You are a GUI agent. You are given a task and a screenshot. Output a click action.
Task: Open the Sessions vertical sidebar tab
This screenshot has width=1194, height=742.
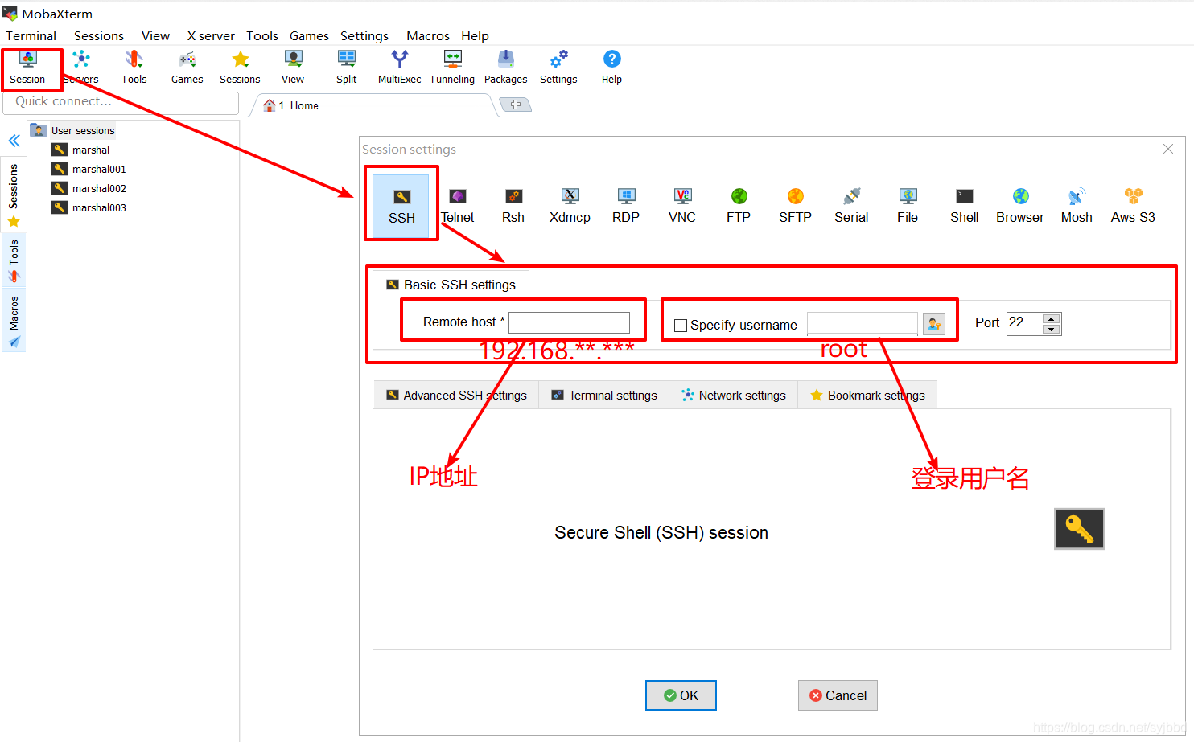point(14,195)
